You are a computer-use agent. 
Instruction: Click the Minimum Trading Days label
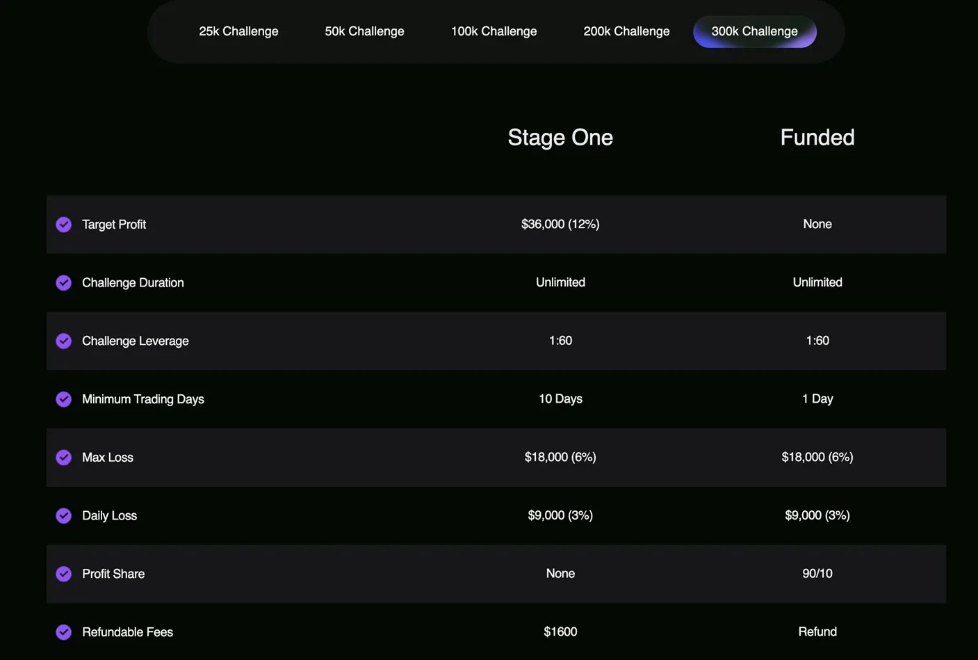(143, 399)
